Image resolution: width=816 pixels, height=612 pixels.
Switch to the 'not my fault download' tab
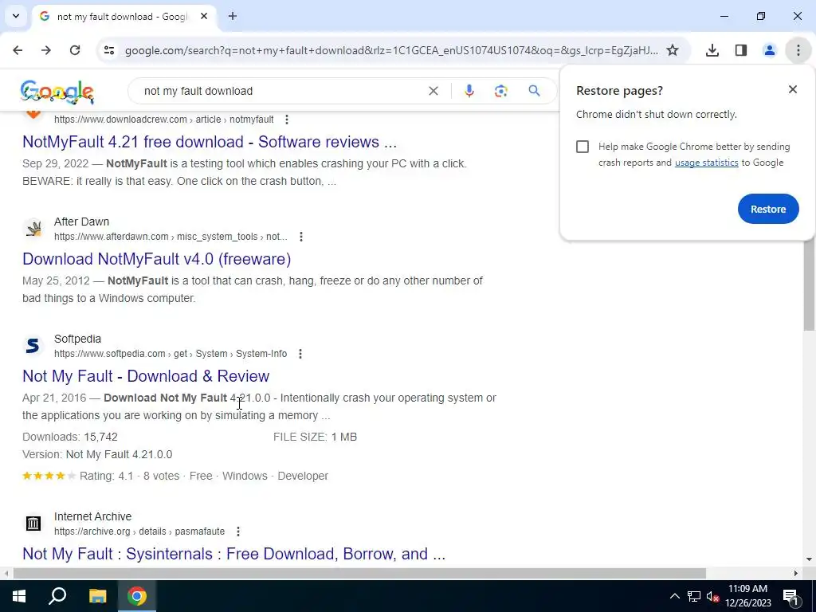122,17
